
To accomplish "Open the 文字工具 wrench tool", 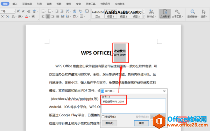I will point(177,14).
